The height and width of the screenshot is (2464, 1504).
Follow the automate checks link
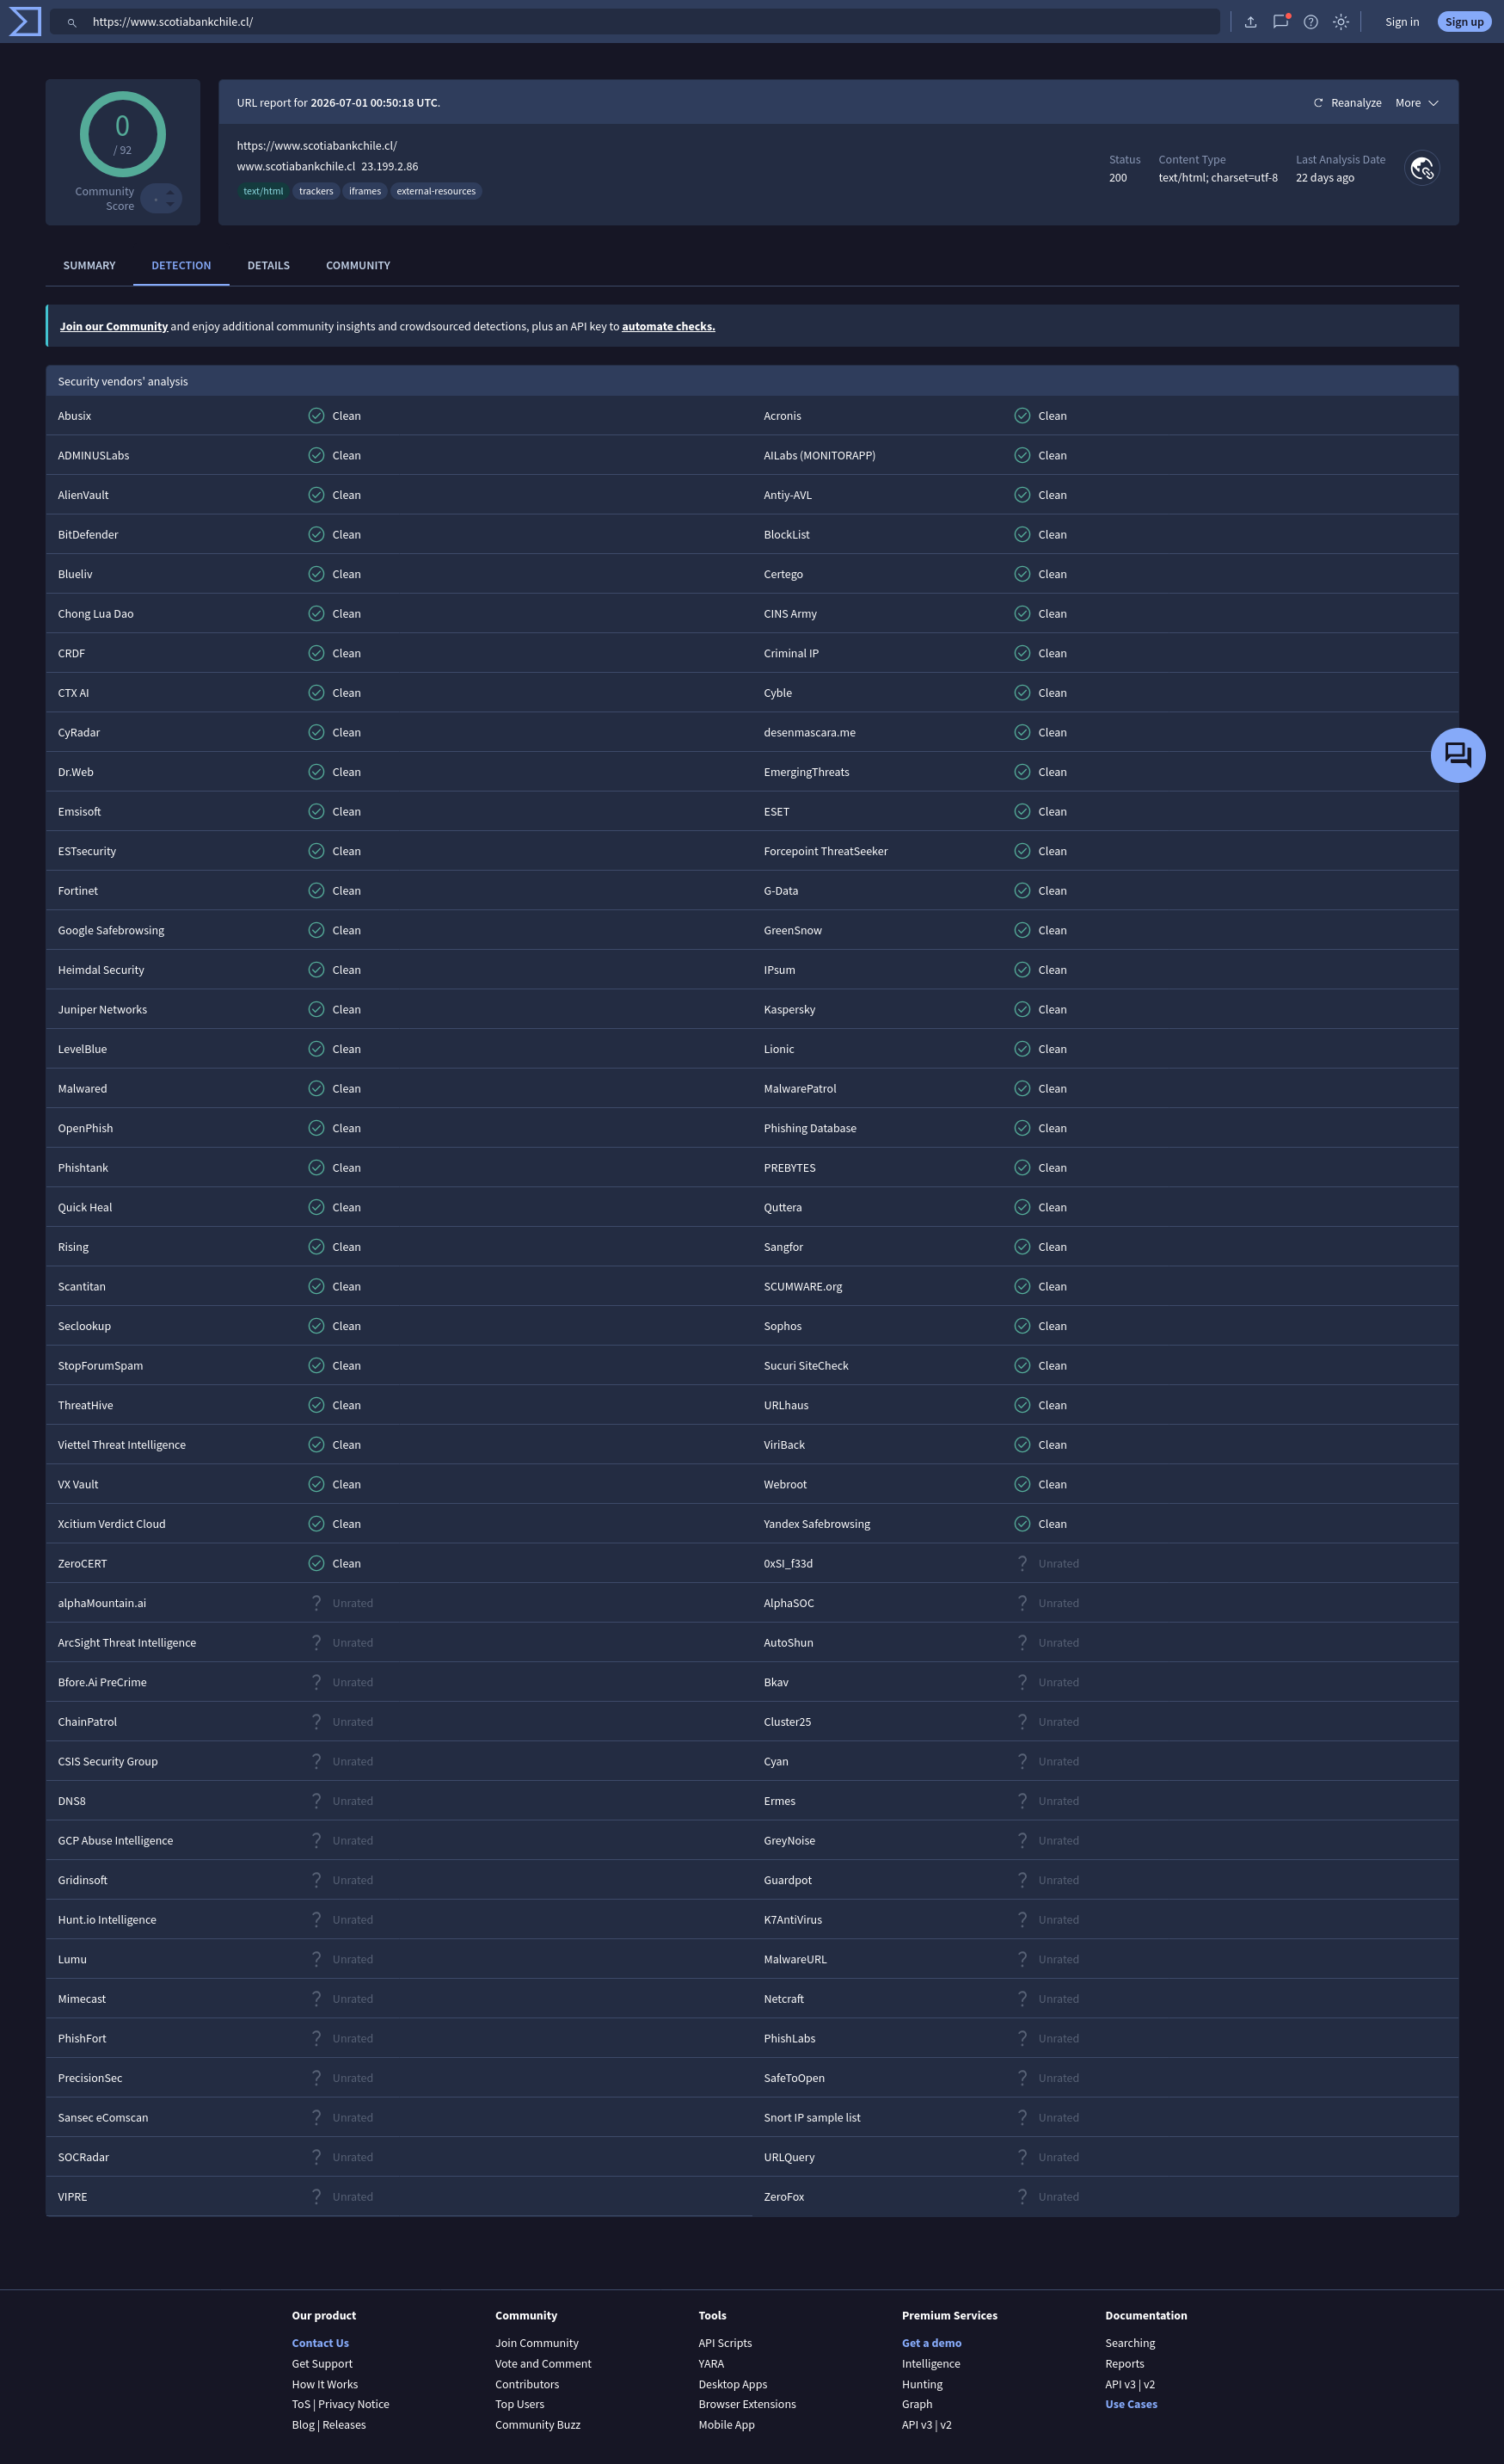click(668, 326)
